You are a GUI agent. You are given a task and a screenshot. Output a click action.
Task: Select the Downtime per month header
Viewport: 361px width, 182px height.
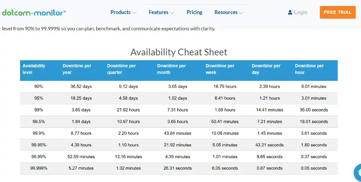coord(171,69)
